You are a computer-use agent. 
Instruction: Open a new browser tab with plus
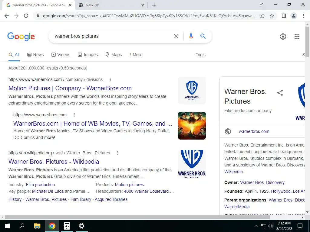[154, 5]
